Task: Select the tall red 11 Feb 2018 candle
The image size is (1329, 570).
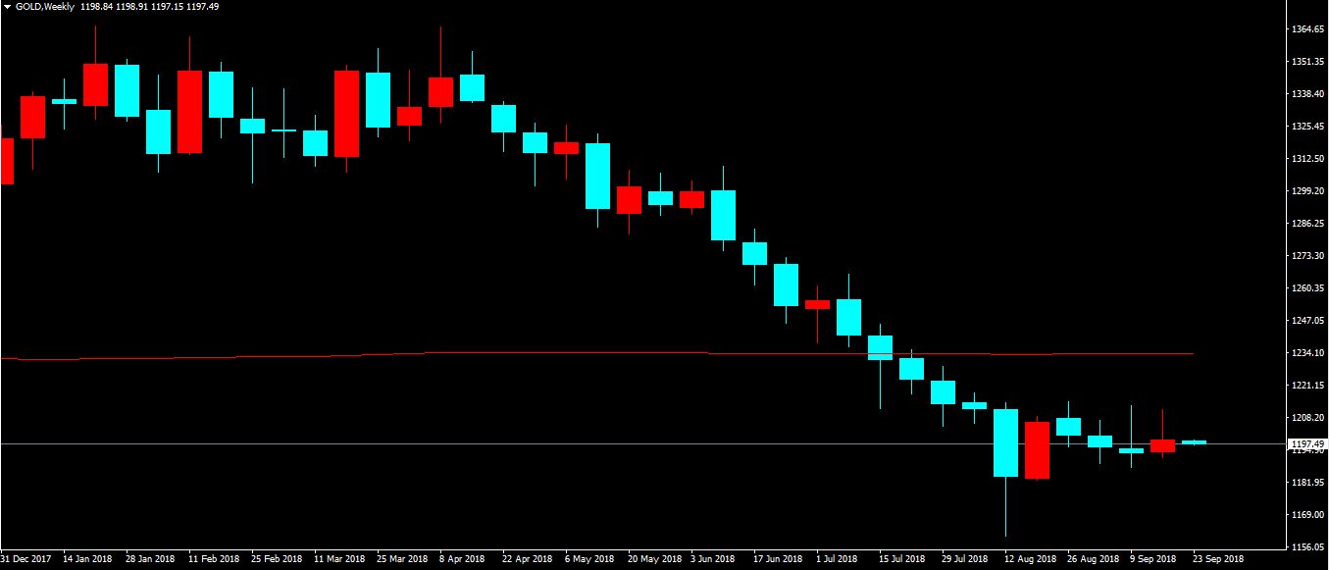Action: (189, 112)
